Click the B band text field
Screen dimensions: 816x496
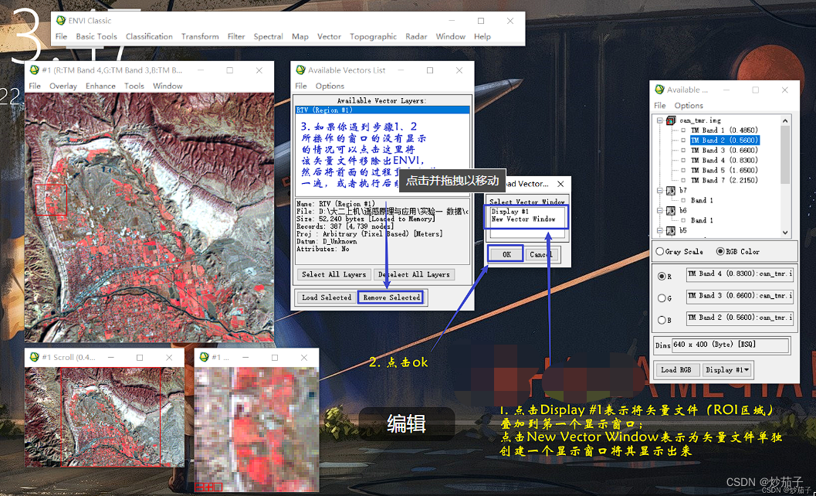click(740, 318)
